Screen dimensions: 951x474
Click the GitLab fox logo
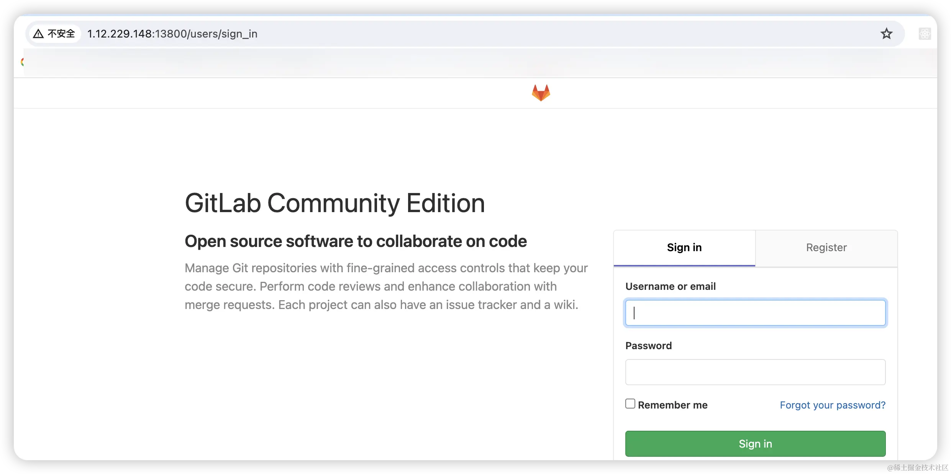click(x=541, y=93)
